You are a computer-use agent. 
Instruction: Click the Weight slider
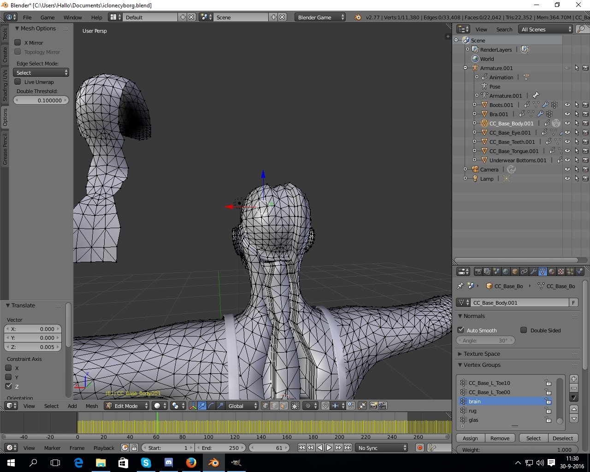(x=517, y=449)
